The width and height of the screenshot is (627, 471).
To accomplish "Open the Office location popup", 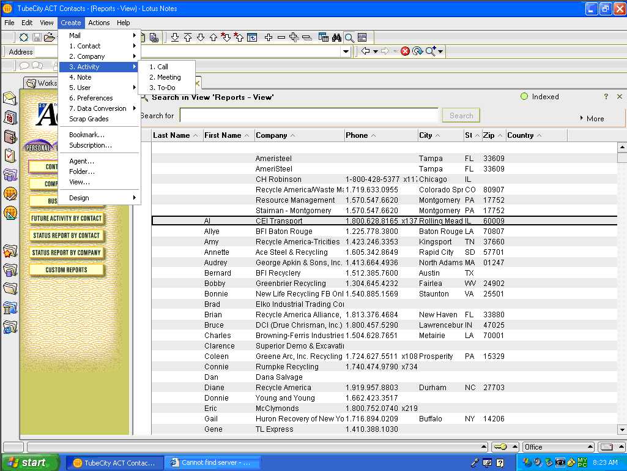I will tap(559, 447).
